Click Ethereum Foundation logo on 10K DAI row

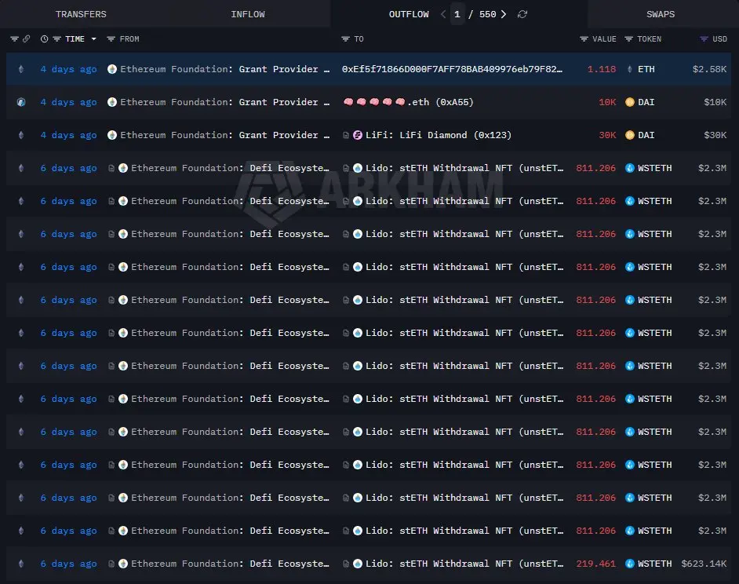click(x=112, y=102)
